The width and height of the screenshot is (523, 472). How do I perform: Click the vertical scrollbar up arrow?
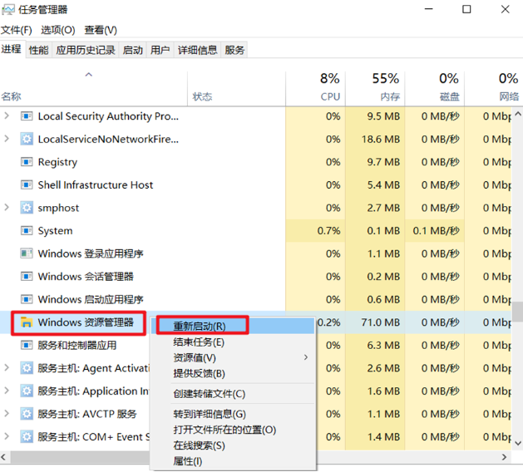(x=518, y=114)
